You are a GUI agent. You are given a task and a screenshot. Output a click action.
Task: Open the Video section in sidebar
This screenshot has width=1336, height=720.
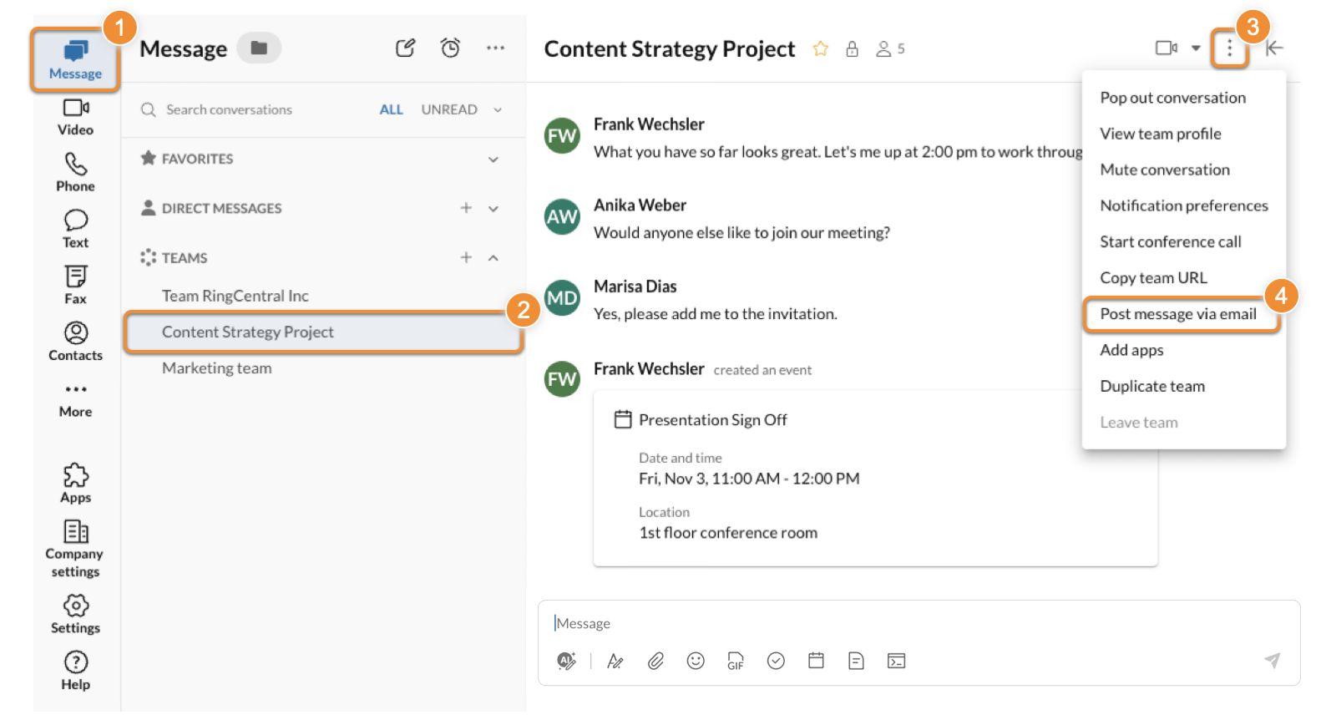pos(75,117)
